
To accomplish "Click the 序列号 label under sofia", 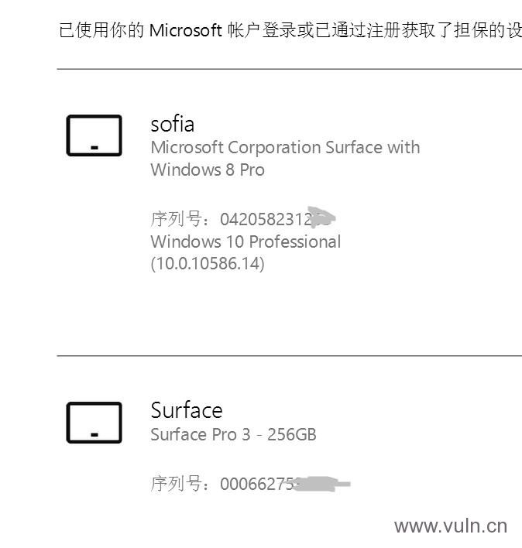I will [177, 219].
